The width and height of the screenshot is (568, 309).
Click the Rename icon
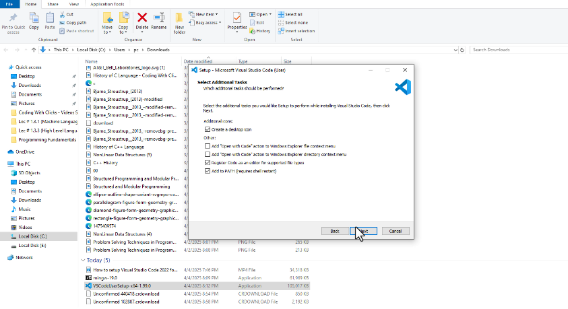pyautogui.click(x=158, y=18)
